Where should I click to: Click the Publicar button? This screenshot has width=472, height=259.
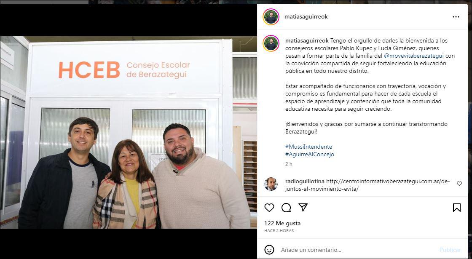[450, 250]
